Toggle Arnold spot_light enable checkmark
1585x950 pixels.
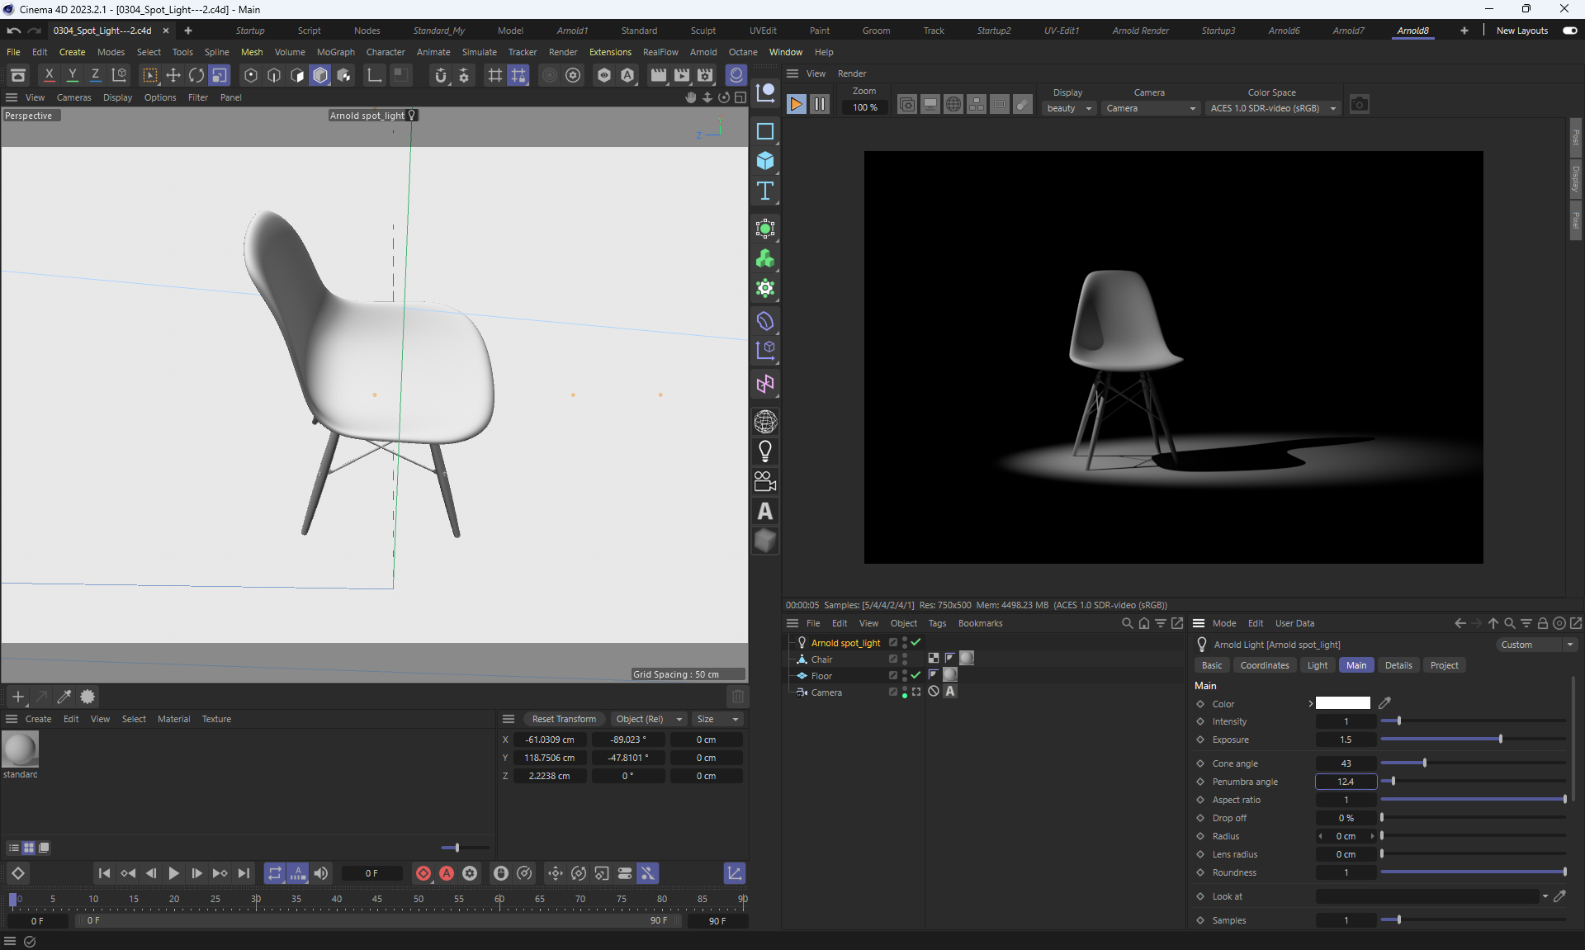pos(916,642)
